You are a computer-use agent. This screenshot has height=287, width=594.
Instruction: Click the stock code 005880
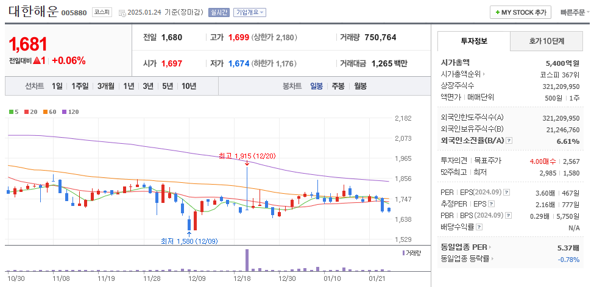74,13
